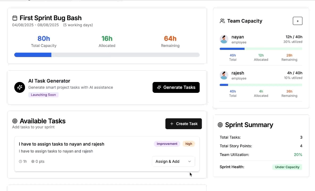This screenshot has height=191, width=315.
Task: Click "12h / 40h" for nayan
Action: click(294, 37)
